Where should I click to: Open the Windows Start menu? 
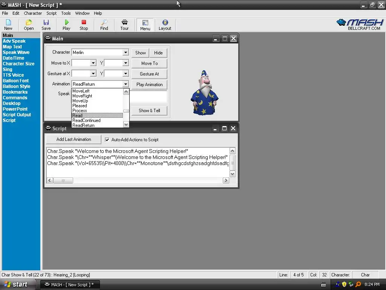pyautogui.click(x=16, y=284)
